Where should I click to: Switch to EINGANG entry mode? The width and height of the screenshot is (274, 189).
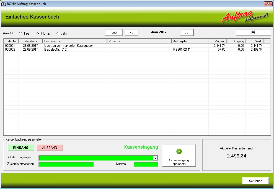21,147
